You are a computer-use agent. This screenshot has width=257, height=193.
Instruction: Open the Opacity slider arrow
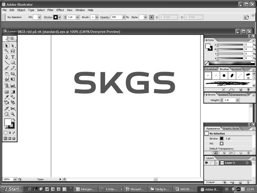pos(124,17)
